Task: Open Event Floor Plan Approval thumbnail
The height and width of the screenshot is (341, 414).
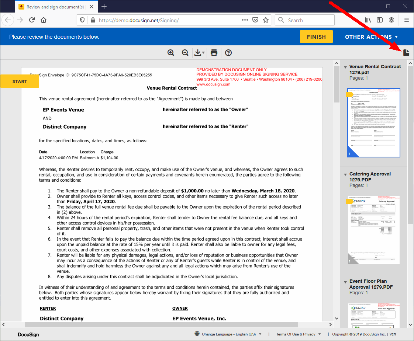Action: [374, 316]
